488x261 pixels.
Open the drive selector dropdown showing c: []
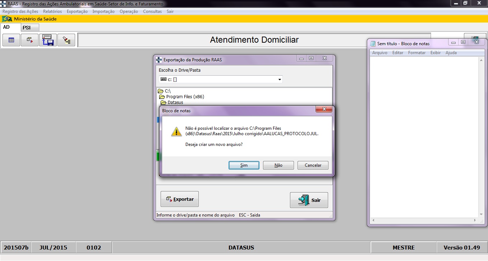click(279, 79)
